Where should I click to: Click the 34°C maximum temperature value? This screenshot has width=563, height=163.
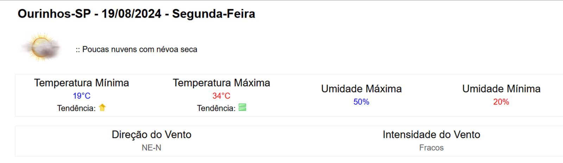point(221,96)
